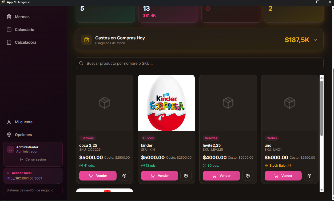Click the box icon on uno card

(x=309, y=176)
